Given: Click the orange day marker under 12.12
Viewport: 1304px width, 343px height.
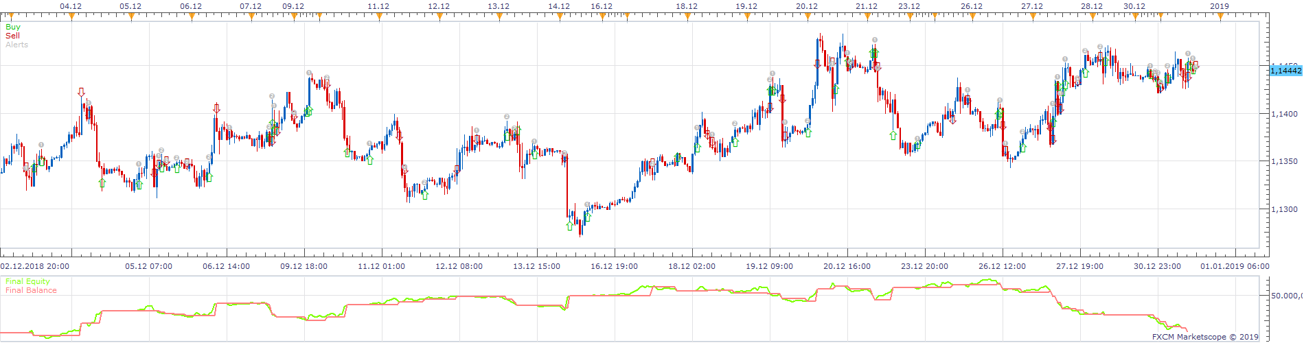Looking at the screenshot, I should [x=439, y=17].
